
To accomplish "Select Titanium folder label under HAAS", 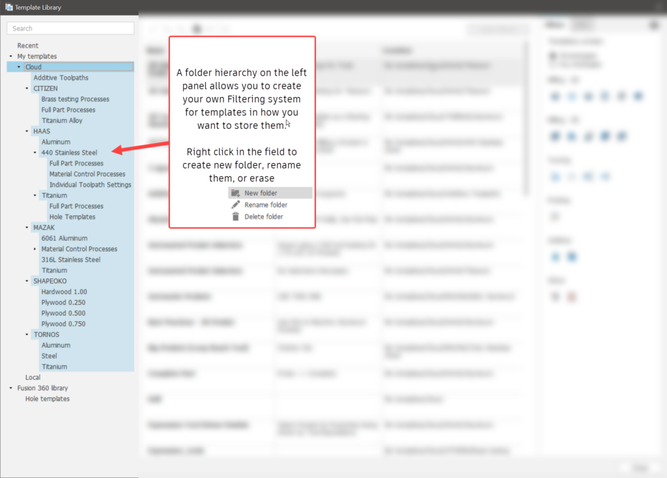I will click(x=55, y=196).
